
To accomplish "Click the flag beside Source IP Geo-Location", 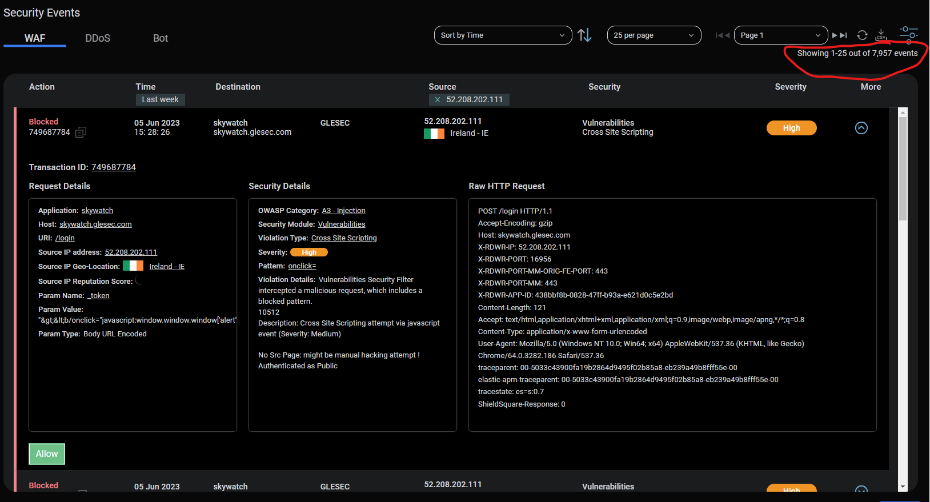I will [133, 266].
